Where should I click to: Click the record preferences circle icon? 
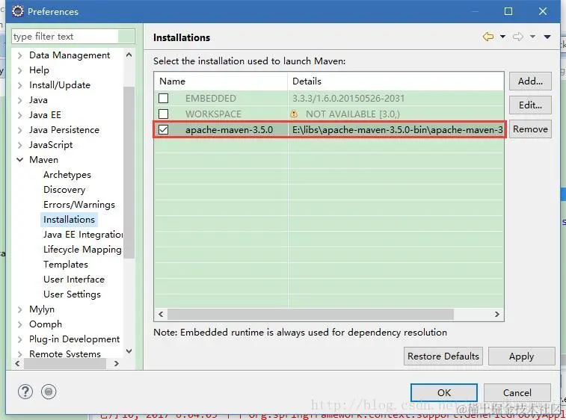49,392
